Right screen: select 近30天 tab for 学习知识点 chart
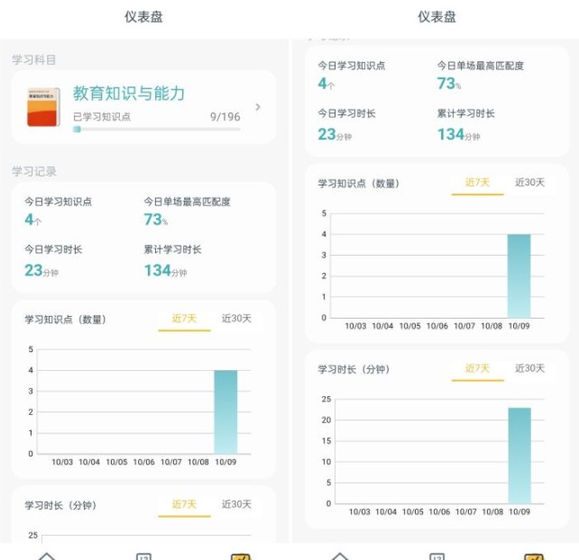This screenshot has width=579, height=560. click(x=530, y=183)
